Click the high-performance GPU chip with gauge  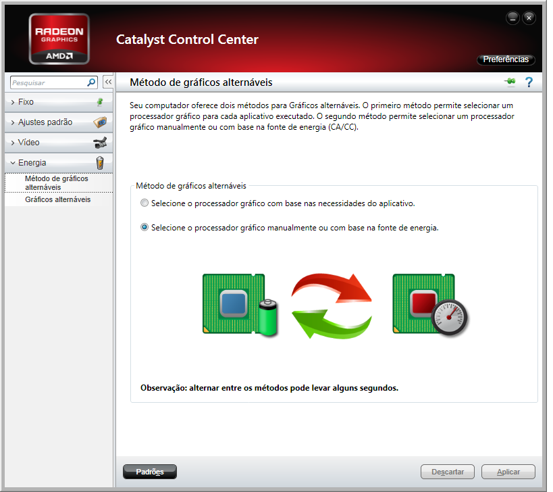pyautogui.click(x=430, y=305)
